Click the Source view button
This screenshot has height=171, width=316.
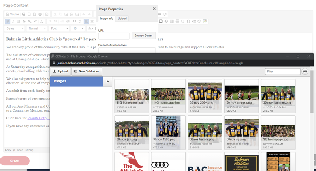pyautogui.click(x=12, y=14)
